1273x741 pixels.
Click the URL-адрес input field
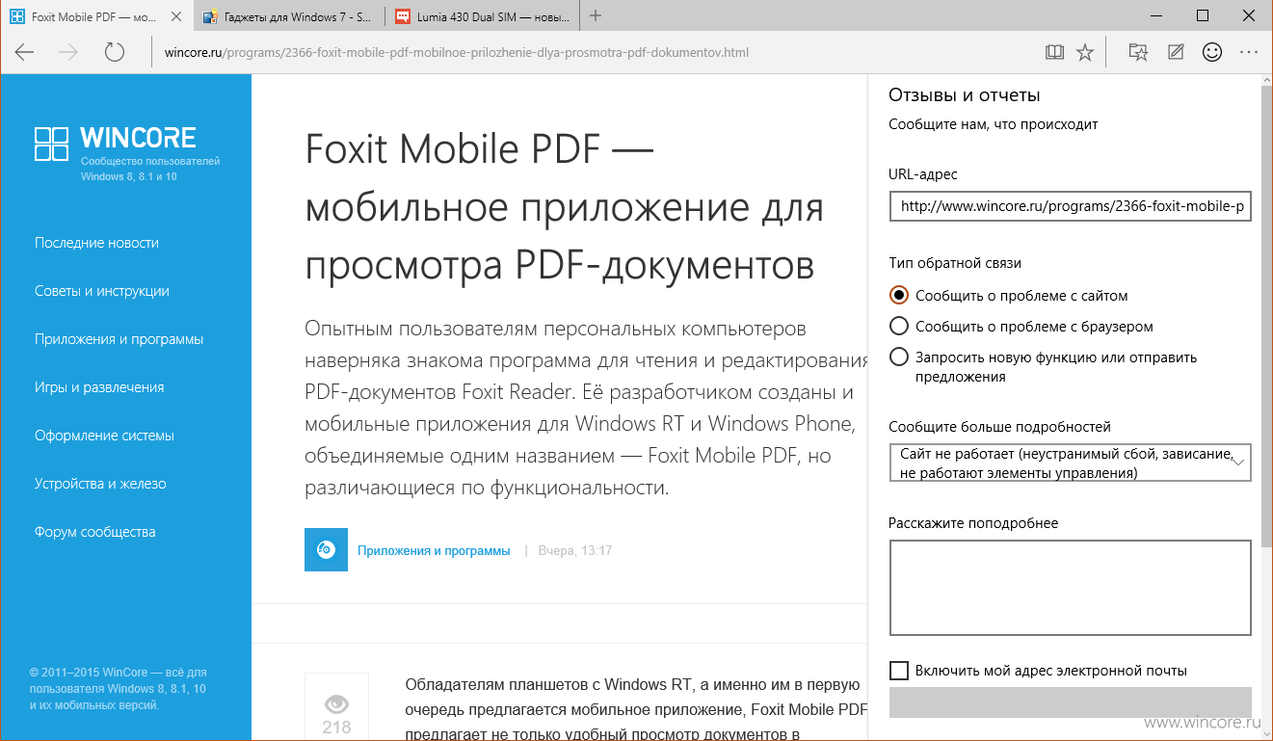pyautogui.click(x=1070, y=206)
